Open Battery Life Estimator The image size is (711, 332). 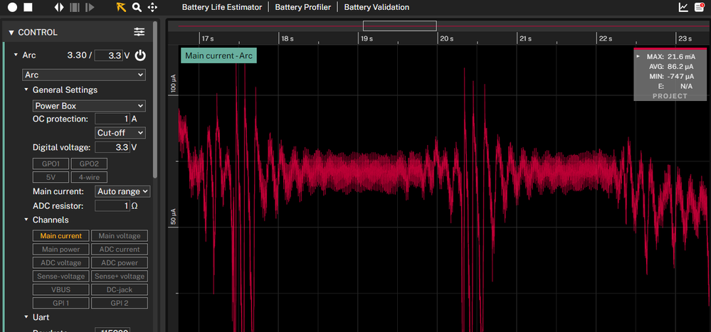[x=222, y=7]
